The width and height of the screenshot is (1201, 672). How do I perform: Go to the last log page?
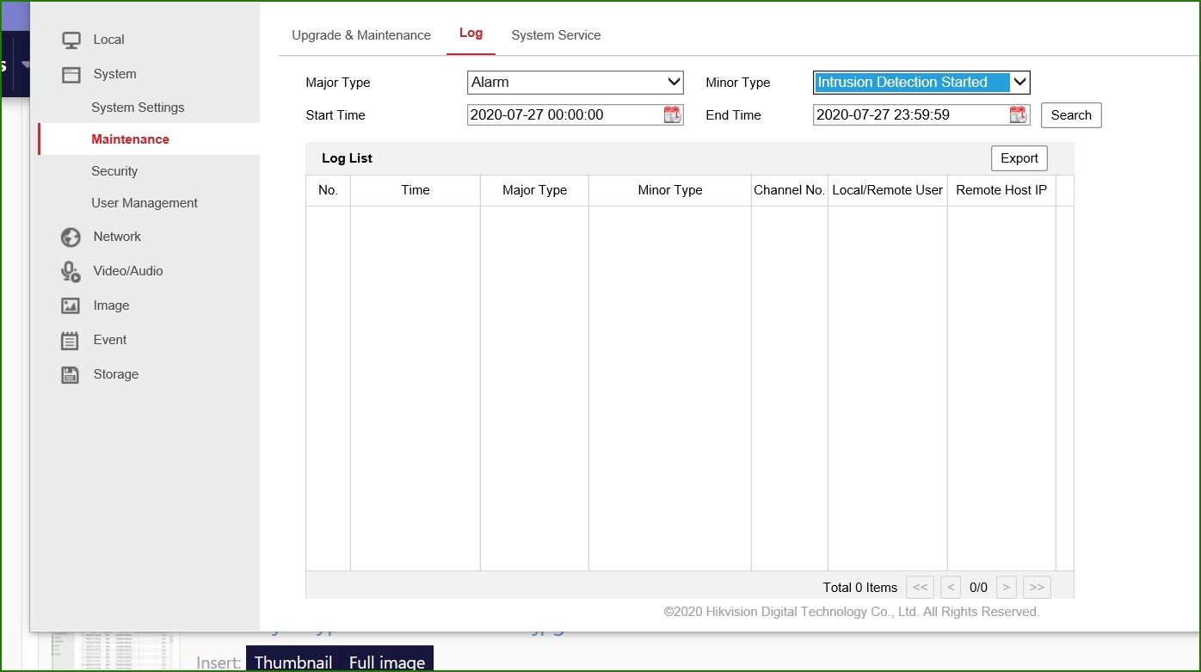pos(1037,588)
